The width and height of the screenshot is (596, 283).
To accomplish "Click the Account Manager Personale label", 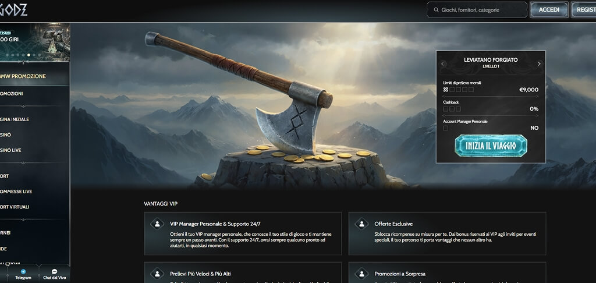I will click(x=465, y=121).
